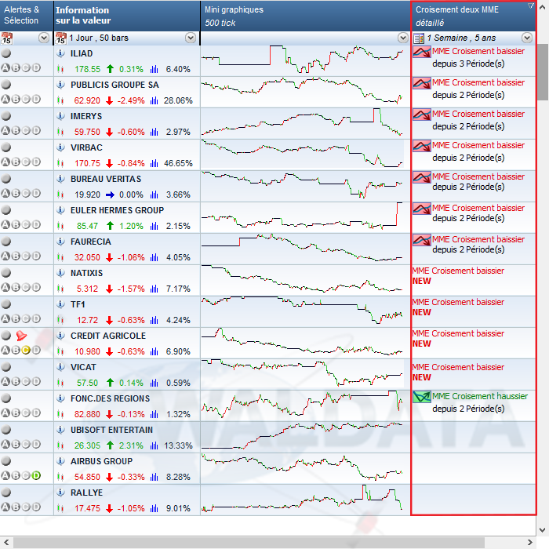549x549 pixels.
Task: Click MME Croisement haussier for FONC.DES REGIONS
Action: point(480,396)
